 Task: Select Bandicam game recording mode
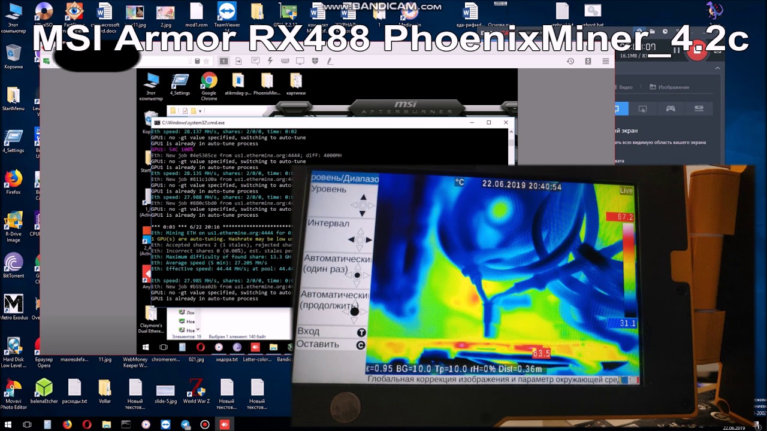pyautogui.click(x=671, y=109)
